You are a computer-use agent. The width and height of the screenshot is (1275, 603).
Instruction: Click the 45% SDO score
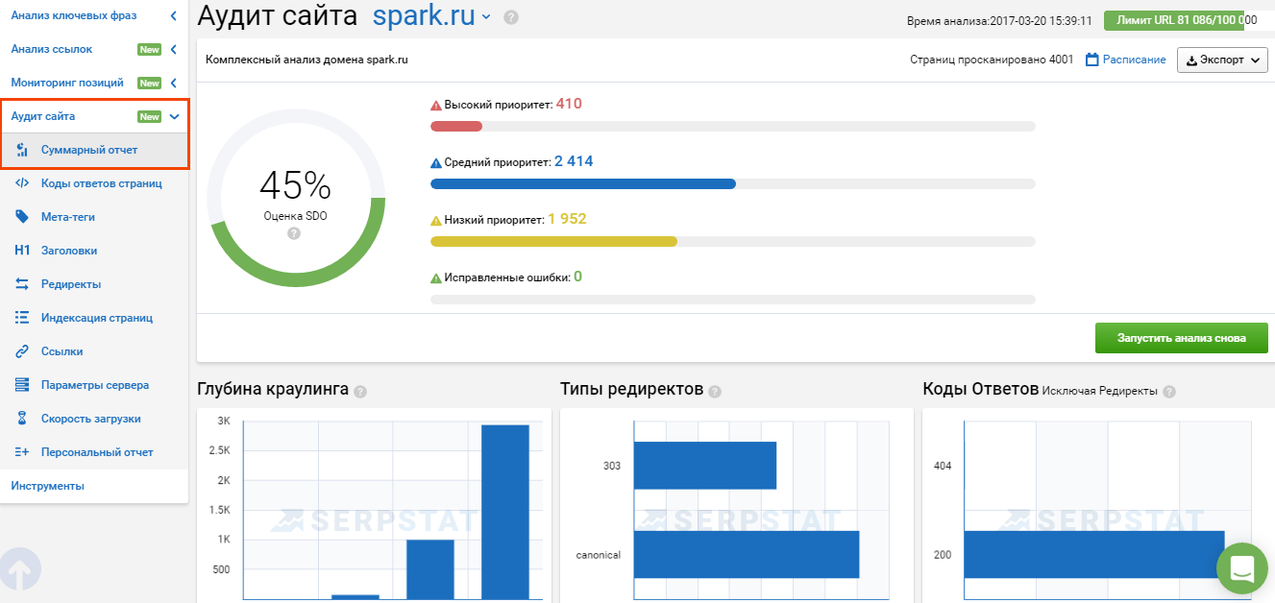click(295, 184)
